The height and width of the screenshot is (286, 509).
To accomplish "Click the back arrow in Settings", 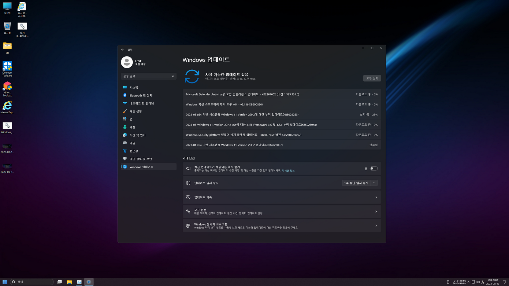I will (x=122, y=50).
